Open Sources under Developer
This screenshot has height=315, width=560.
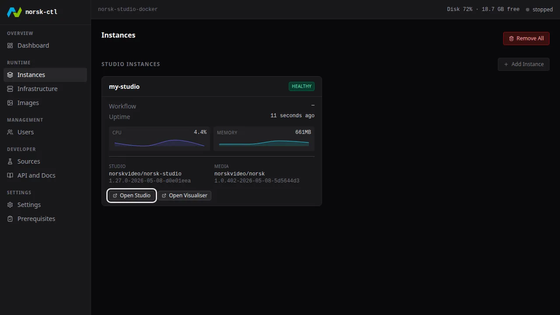click(x=45, y=161)
